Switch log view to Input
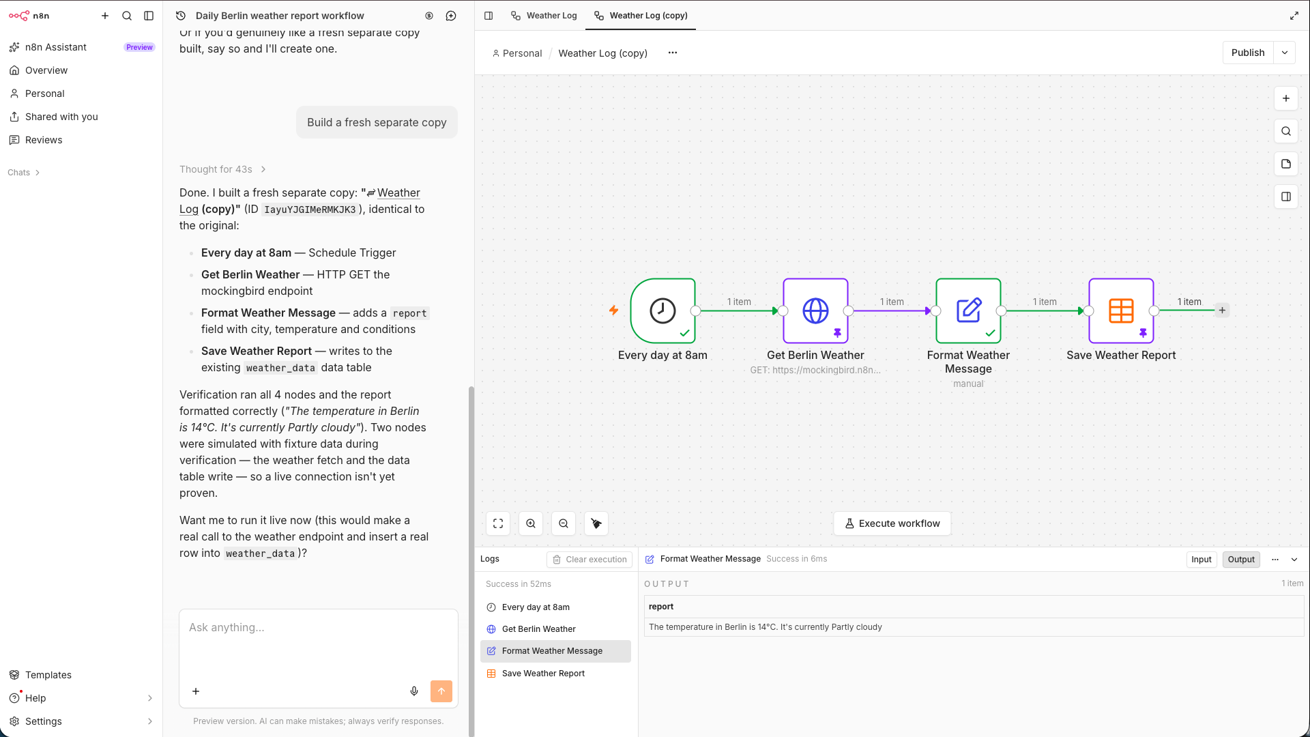1310x737 pixels. 1202,560
